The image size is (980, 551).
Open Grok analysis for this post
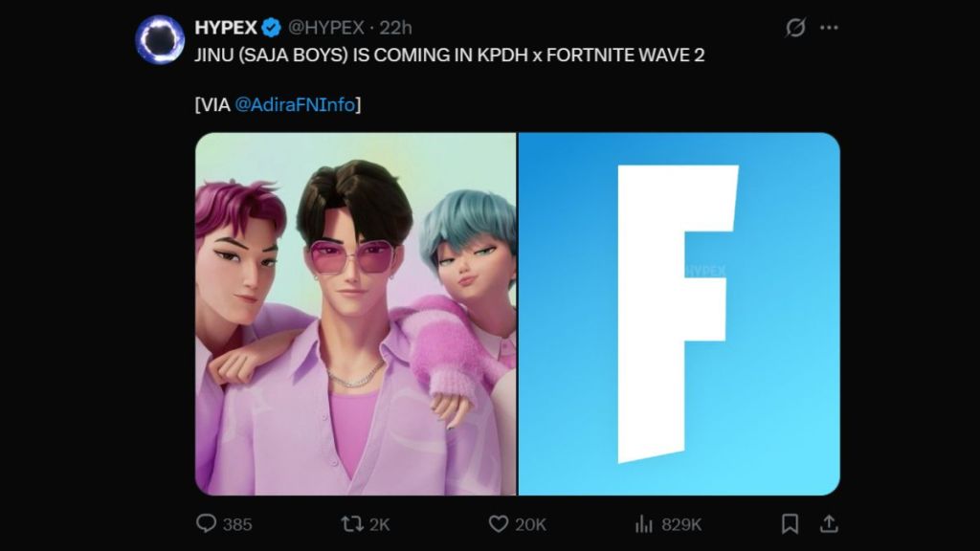tap(794, 29)
